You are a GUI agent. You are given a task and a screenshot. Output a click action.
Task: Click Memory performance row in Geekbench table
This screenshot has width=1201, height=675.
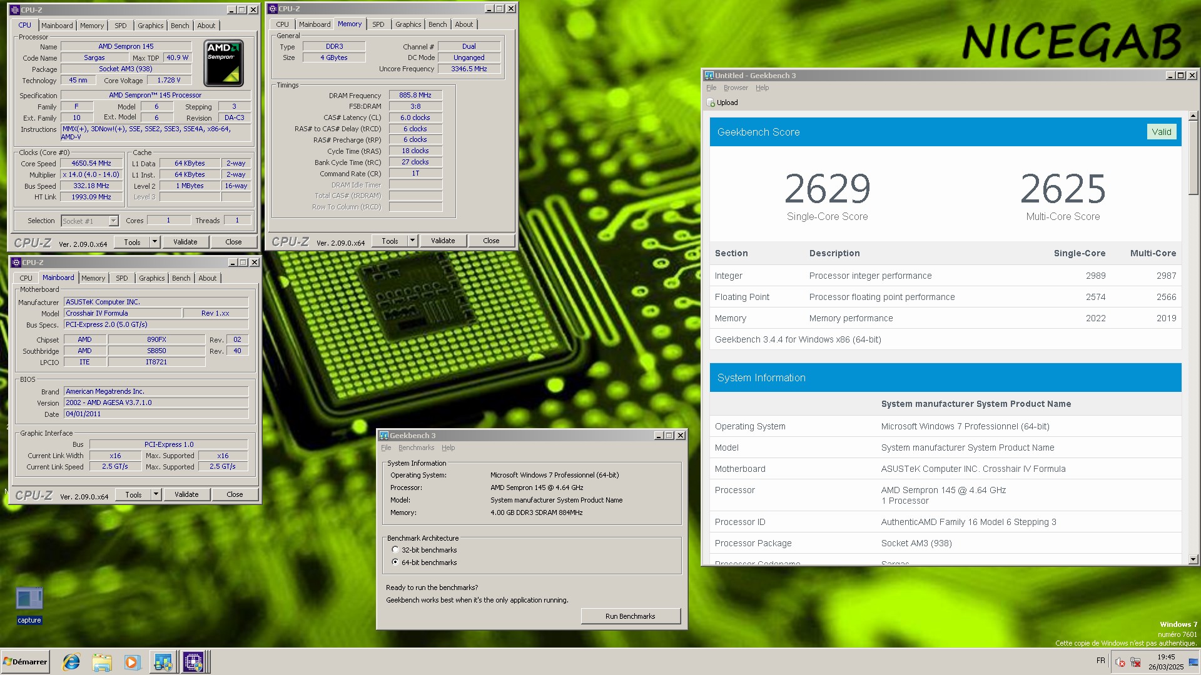click(945, 318)
